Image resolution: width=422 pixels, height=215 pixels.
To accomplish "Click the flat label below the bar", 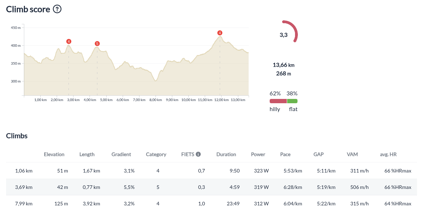I will pyautogui.click(x=293, y=109).
